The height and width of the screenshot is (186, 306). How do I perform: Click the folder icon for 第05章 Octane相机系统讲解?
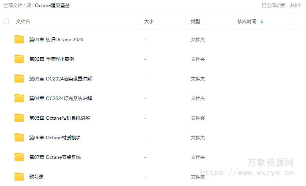(x=19, y=118)
